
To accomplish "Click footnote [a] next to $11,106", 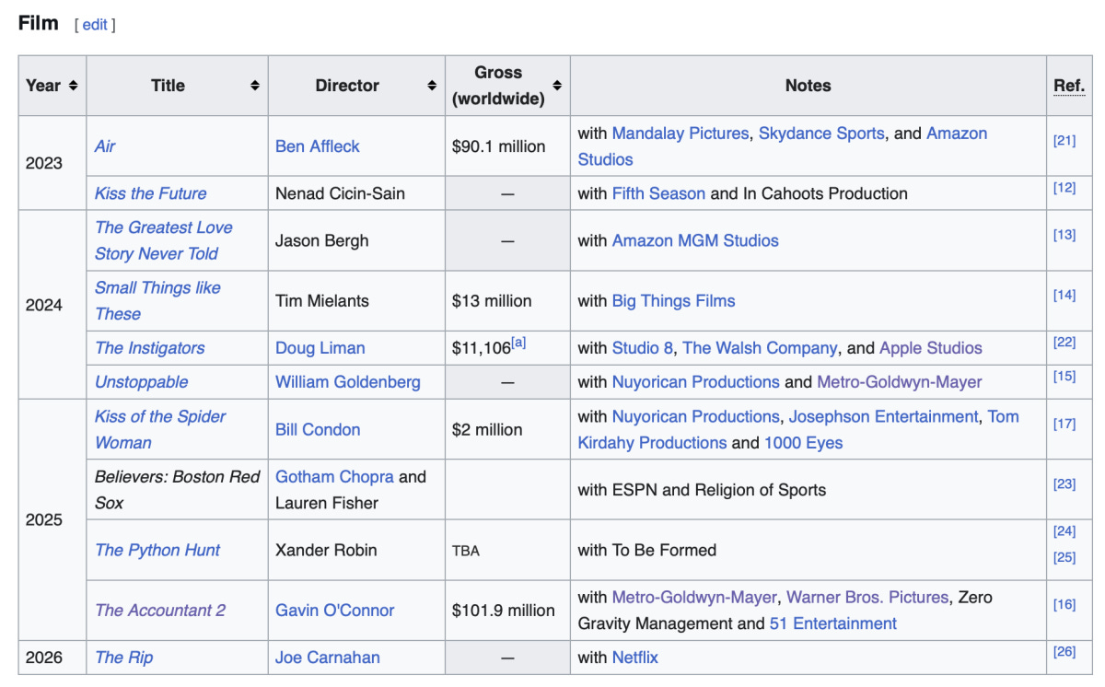I will (x=518, y=343).
